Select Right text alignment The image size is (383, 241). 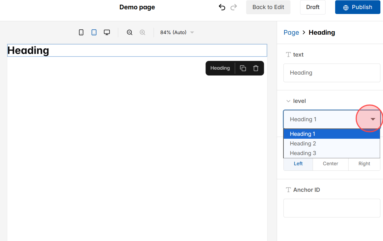pos(364,163)
